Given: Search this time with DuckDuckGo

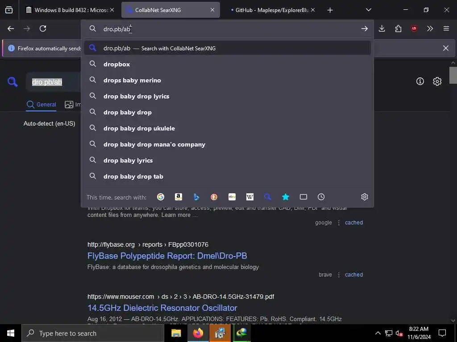Looking at the screenshot, I should coord(214,197).
